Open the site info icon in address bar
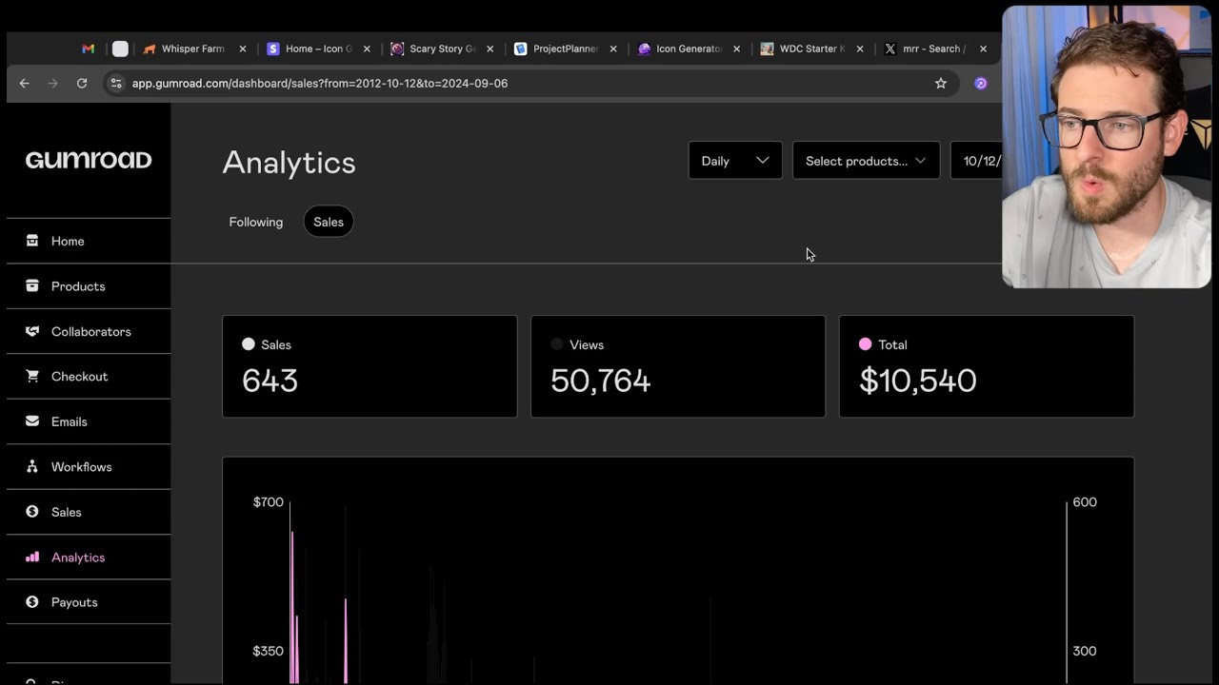This screenshot has width=1219, height=685. coord(115,83)
